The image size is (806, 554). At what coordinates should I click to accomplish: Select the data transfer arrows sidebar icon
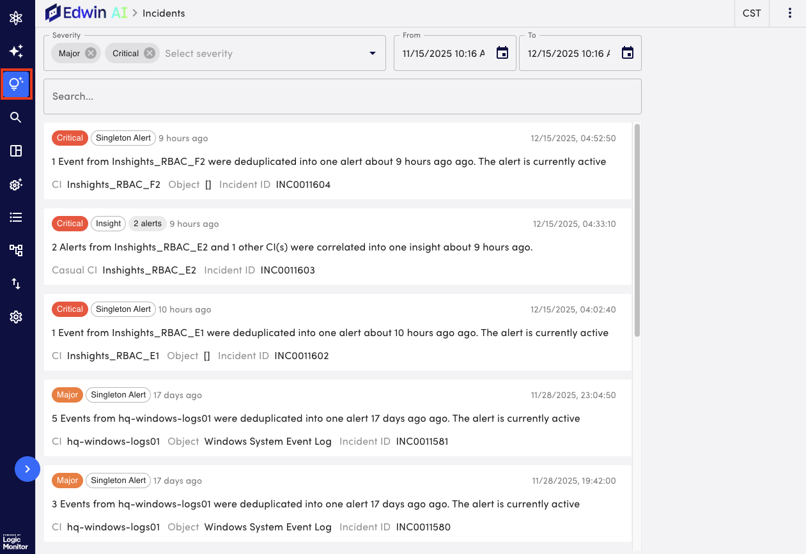(x=16, y=284)
